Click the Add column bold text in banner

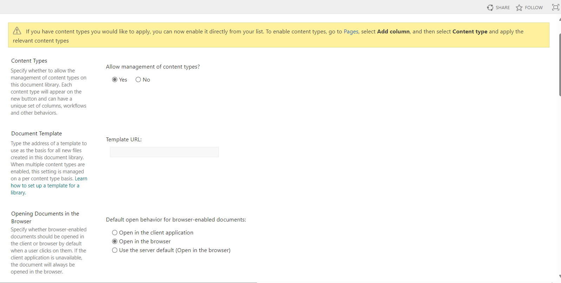pyautogui.click(x=393, y=31)
